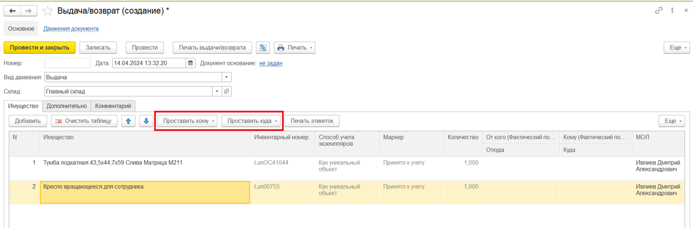Click the Откуда subheader

click(x=520, y=150)
